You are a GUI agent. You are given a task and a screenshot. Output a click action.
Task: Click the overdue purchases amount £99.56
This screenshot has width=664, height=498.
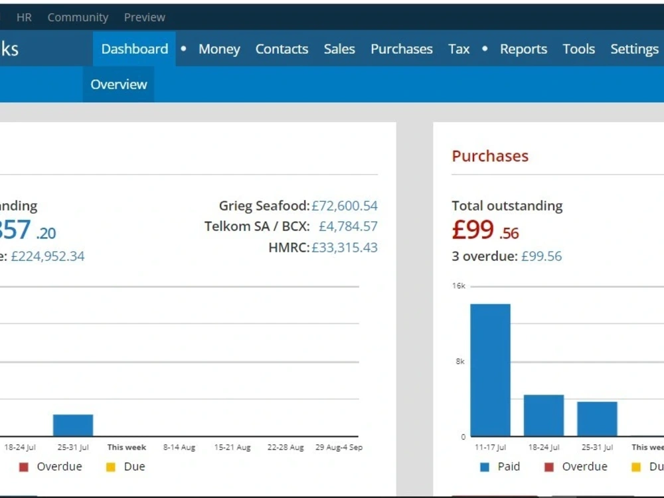(541, 256)
